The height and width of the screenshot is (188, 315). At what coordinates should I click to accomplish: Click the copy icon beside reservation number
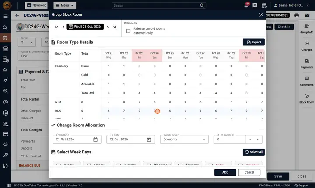click(286, 15)
